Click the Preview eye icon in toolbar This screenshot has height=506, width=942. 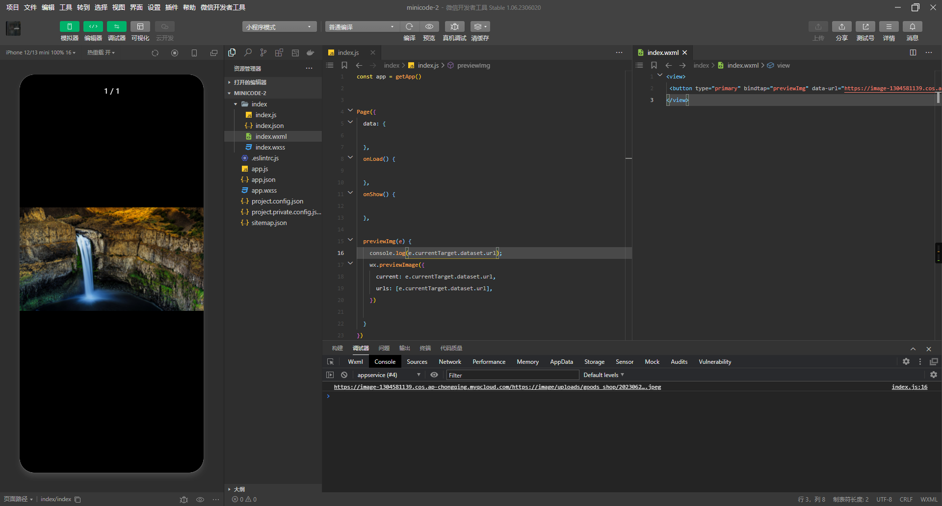[429, 26]
